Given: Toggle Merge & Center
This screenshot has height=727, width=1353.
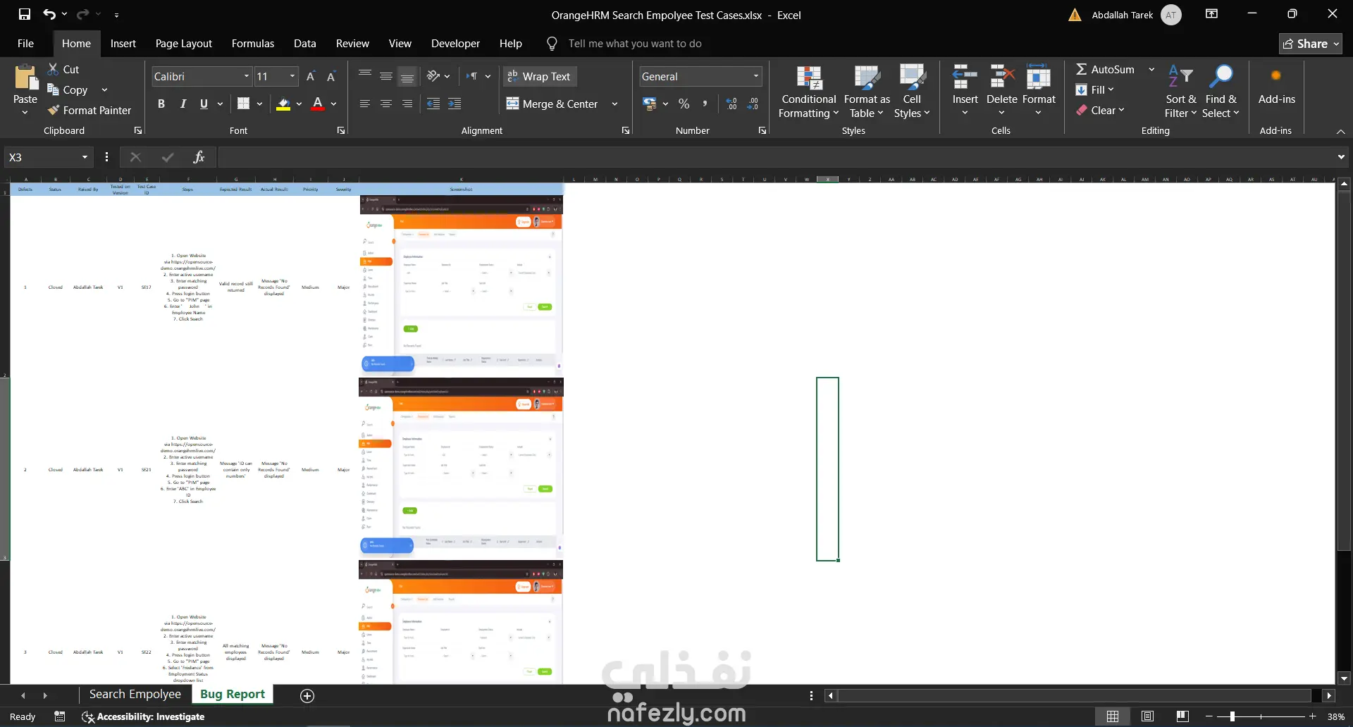Looking at the screenshot, I should [552, 104].
